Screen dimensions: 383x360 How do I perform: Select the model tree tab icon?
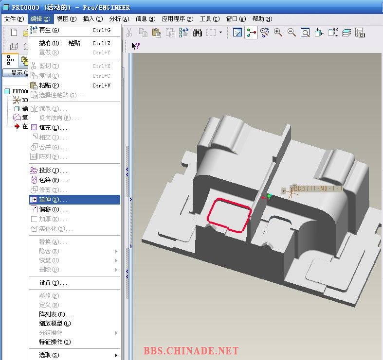[10, 60]
